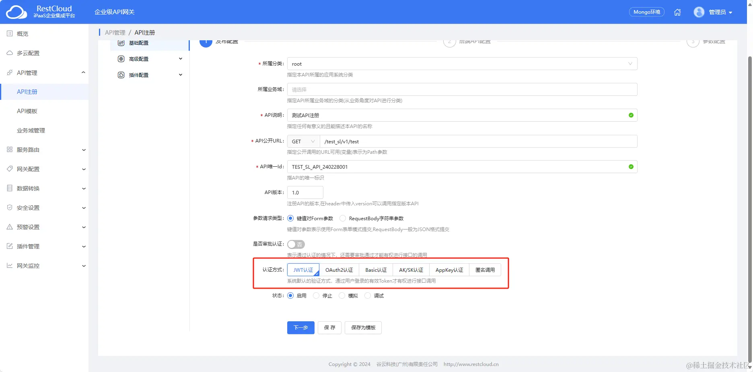Select RequestBody字符串参数 radio option
The width and height of the screenshot is (753, 372).
(x=343, y=218)
